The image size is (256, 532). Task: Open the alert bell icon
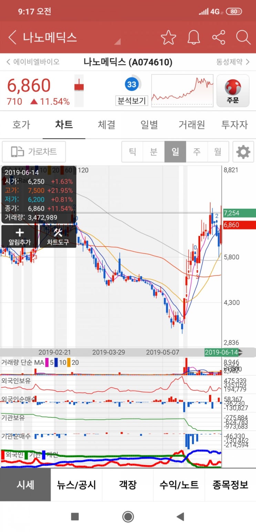pos(194,37)
